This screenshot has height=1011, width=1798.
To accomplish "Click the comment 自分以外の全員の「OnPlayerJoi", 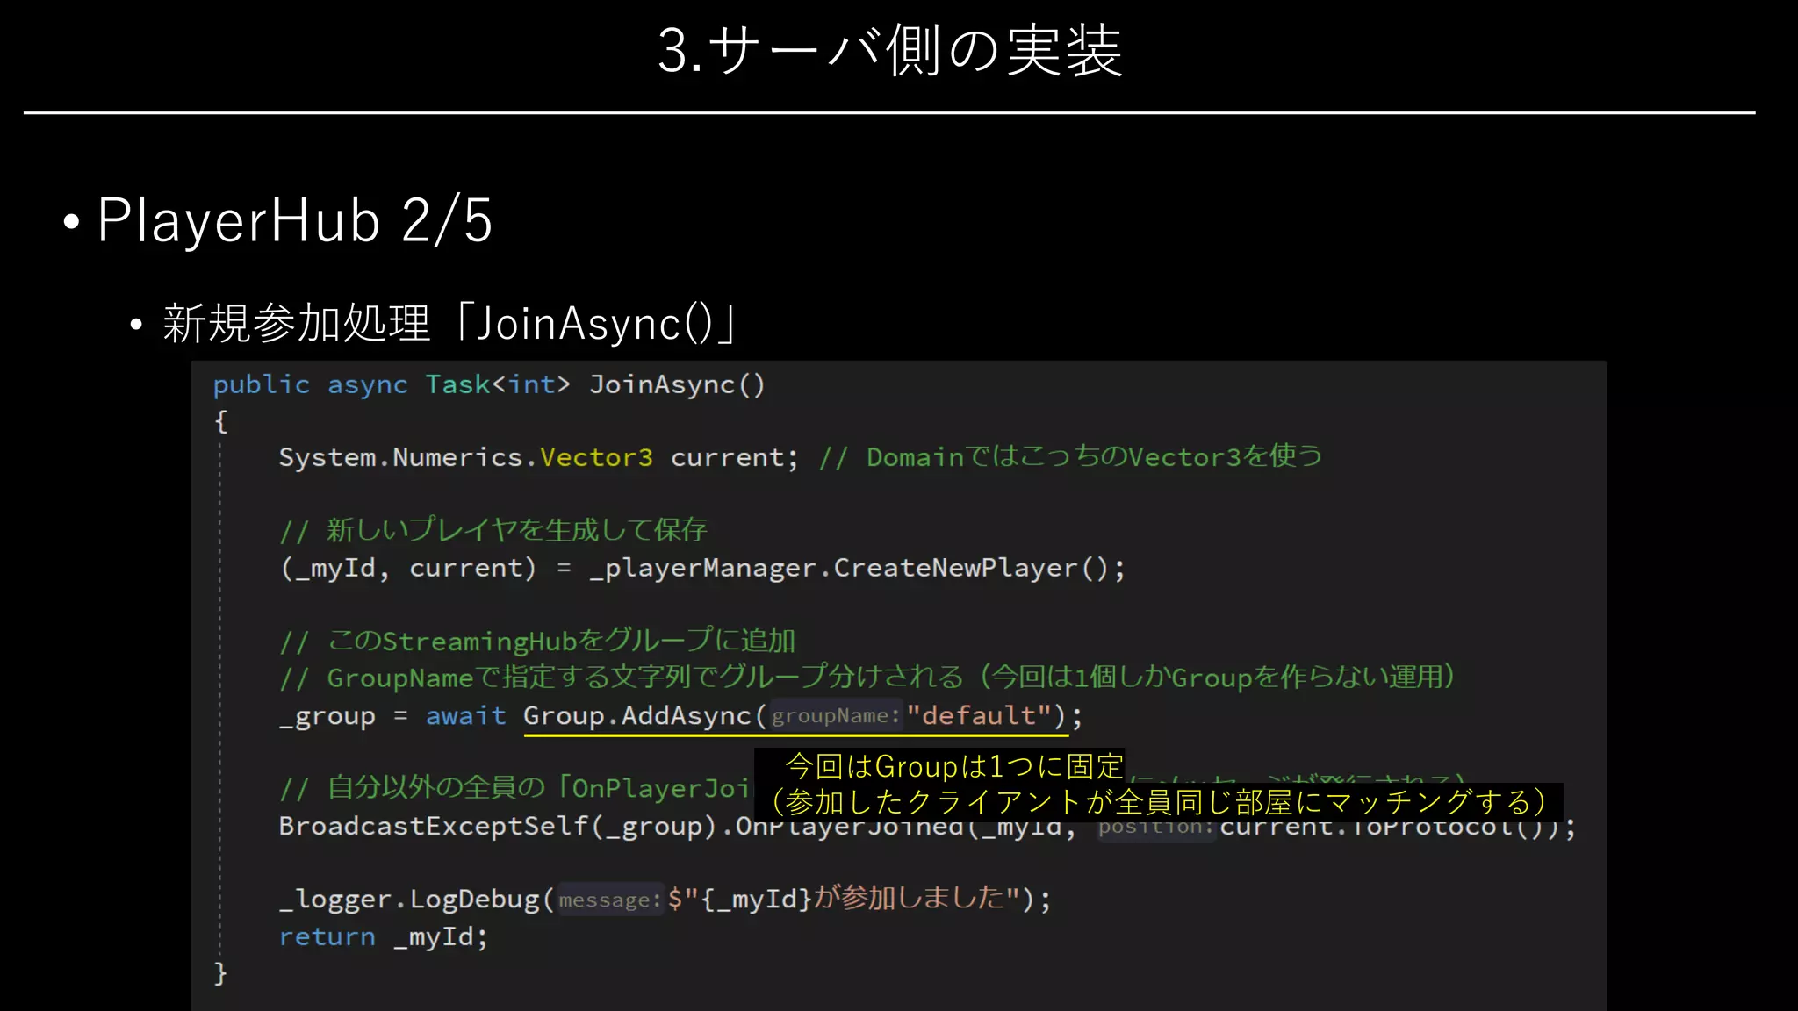I will click(514, 787).
